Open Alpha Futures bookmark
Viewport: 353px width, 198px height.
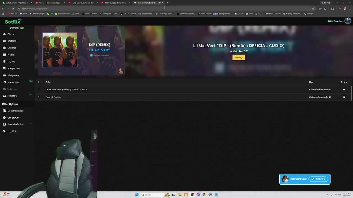(x=205, y=13)
